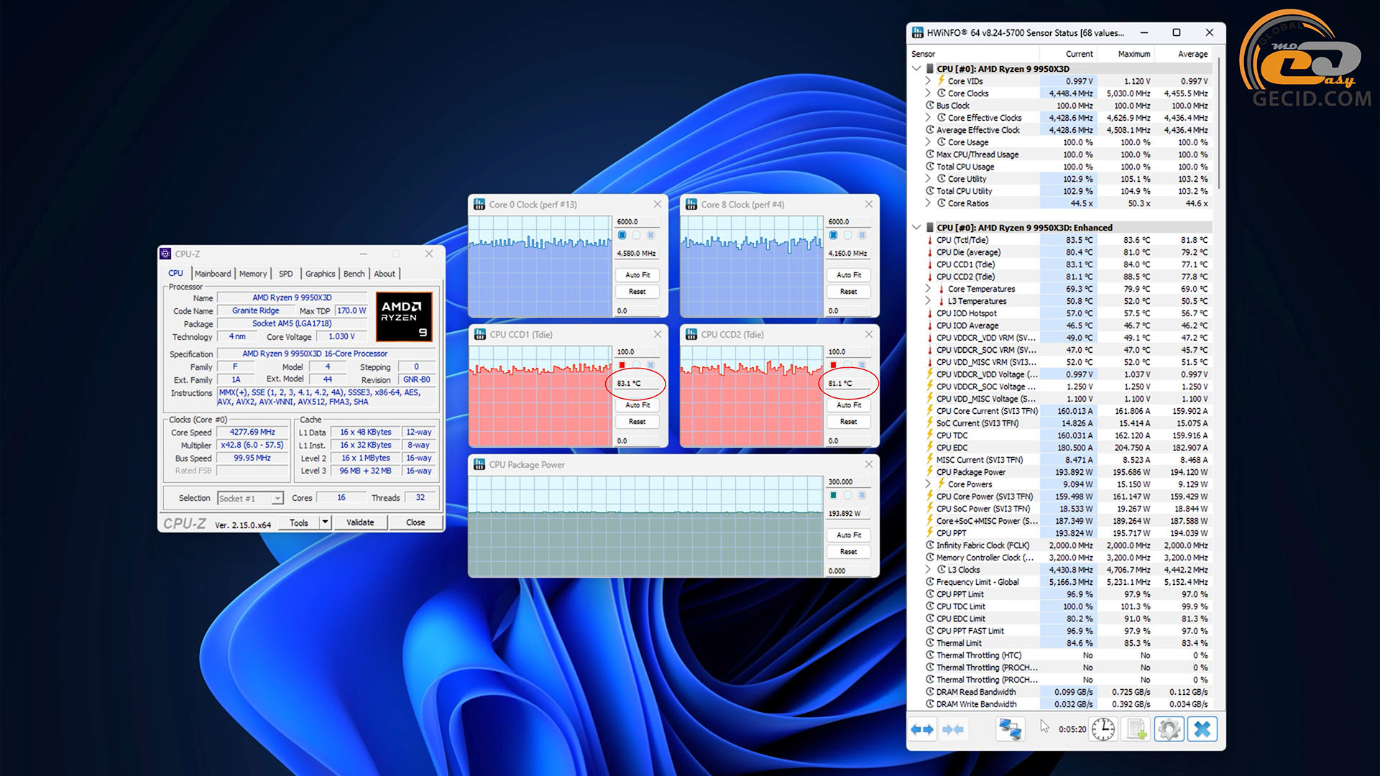Click the clock icon beside Thermal Limit row

[929, 643]
